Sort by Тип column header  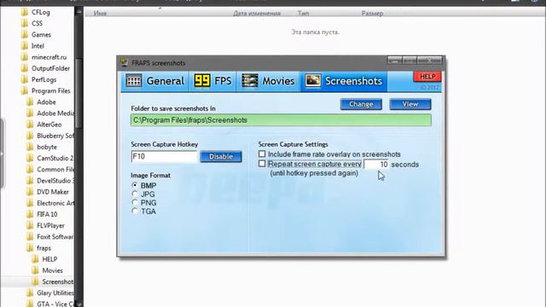303,14
